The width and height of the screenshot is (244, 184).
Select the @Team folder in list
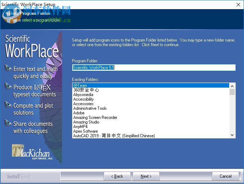[151, 85]
